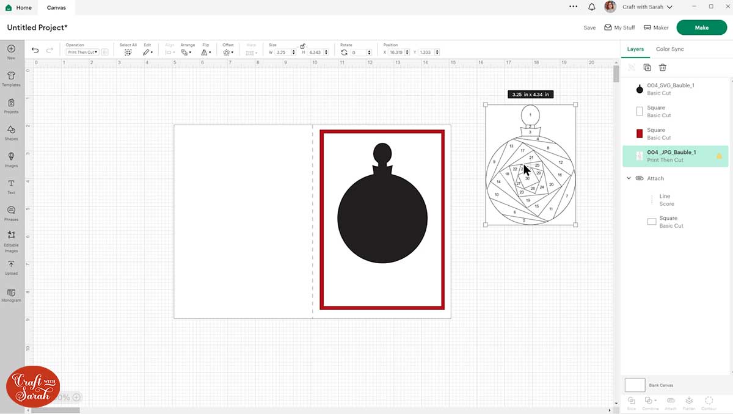Duplicate the selected layer
Screen dimensions: 733x414
(x=647, y=68)
